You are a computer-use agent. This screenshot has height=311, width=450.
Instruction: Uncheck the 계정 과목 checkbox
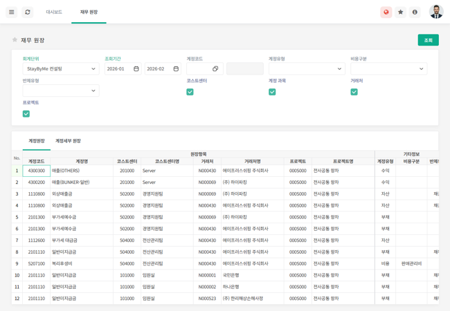tap(272, 91)
